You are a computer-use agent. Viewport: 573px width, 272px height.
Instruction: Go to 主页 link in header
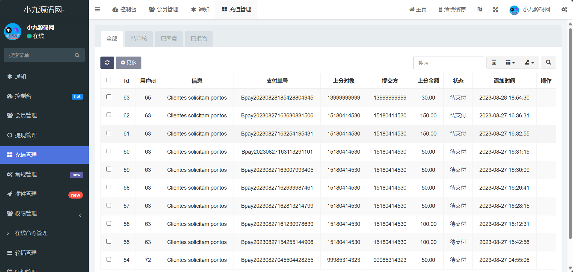point(418,10)
